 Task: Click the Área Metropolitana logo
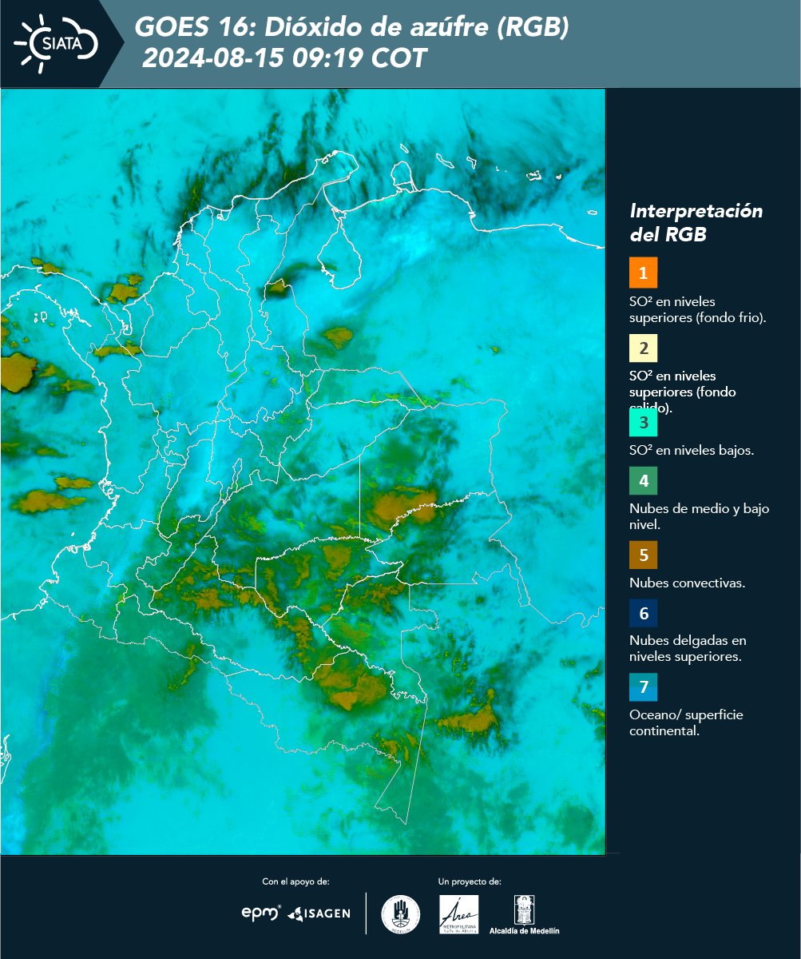coord(459,914)
